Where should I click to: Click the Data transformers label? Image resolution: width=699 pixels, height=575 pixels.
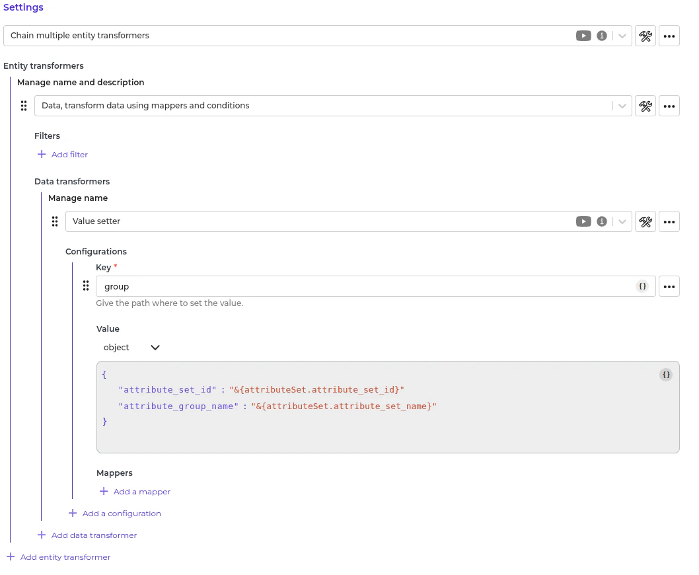coord(72,182)
